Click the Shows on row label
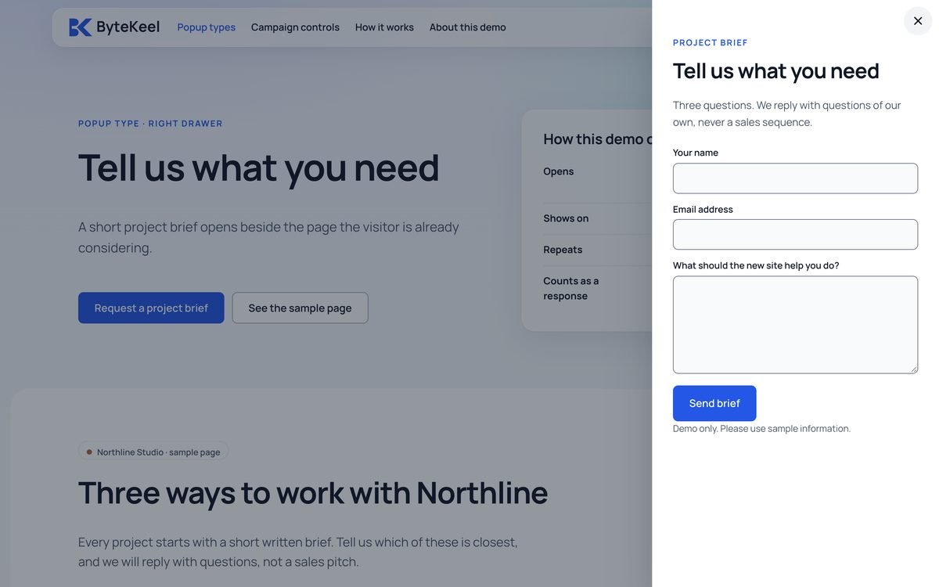This screenshot has width=939, height=587. click(566, 218)
